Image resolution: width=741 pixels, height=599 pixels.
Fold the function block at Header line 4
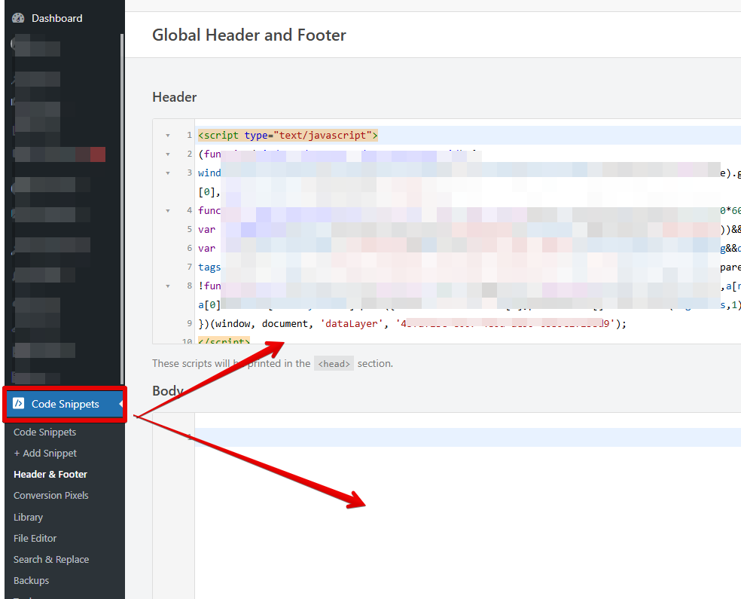pos(168,210)
